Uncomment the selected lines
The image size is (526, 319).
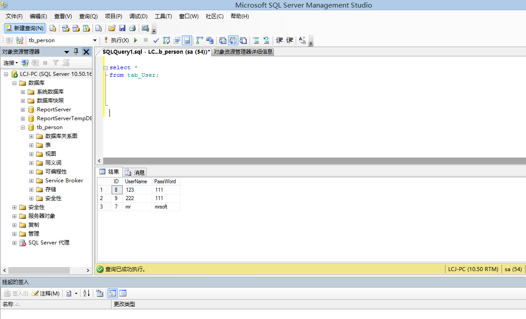pos(266,40)
